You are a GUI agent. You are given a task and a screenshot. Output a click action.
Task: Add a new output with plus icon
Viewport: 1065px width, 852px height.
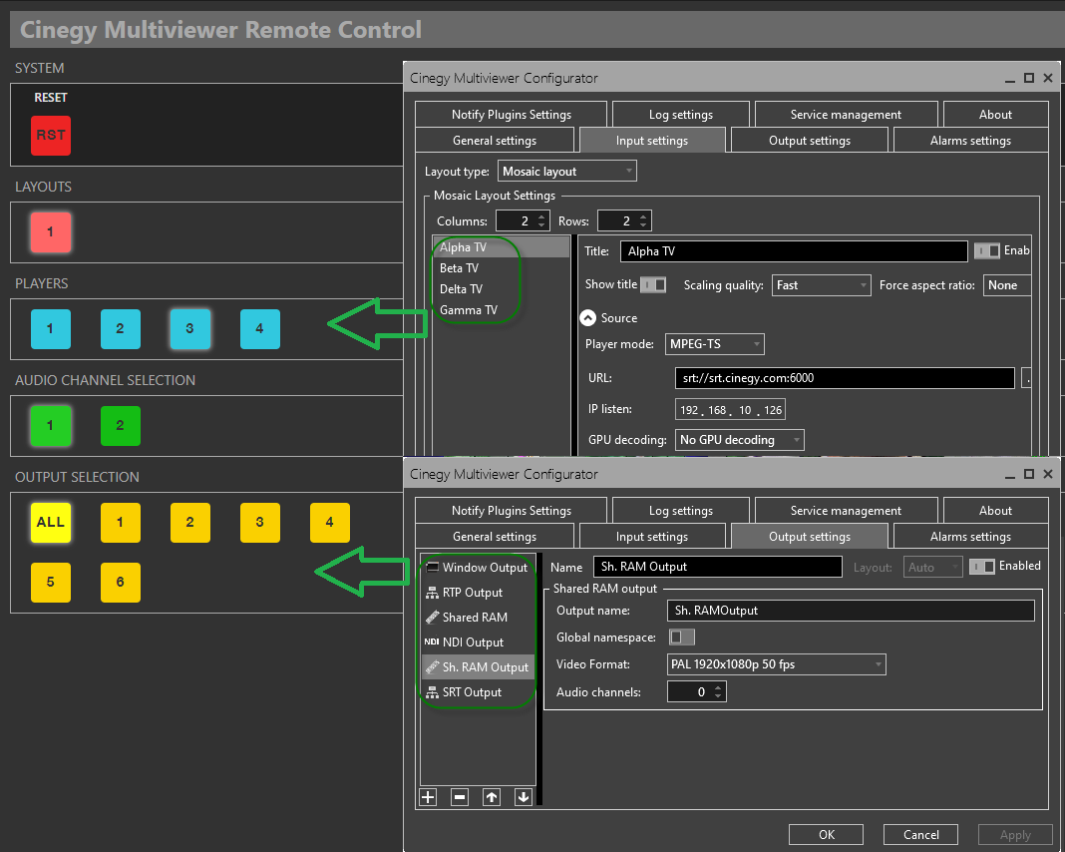tap(428, 797)
